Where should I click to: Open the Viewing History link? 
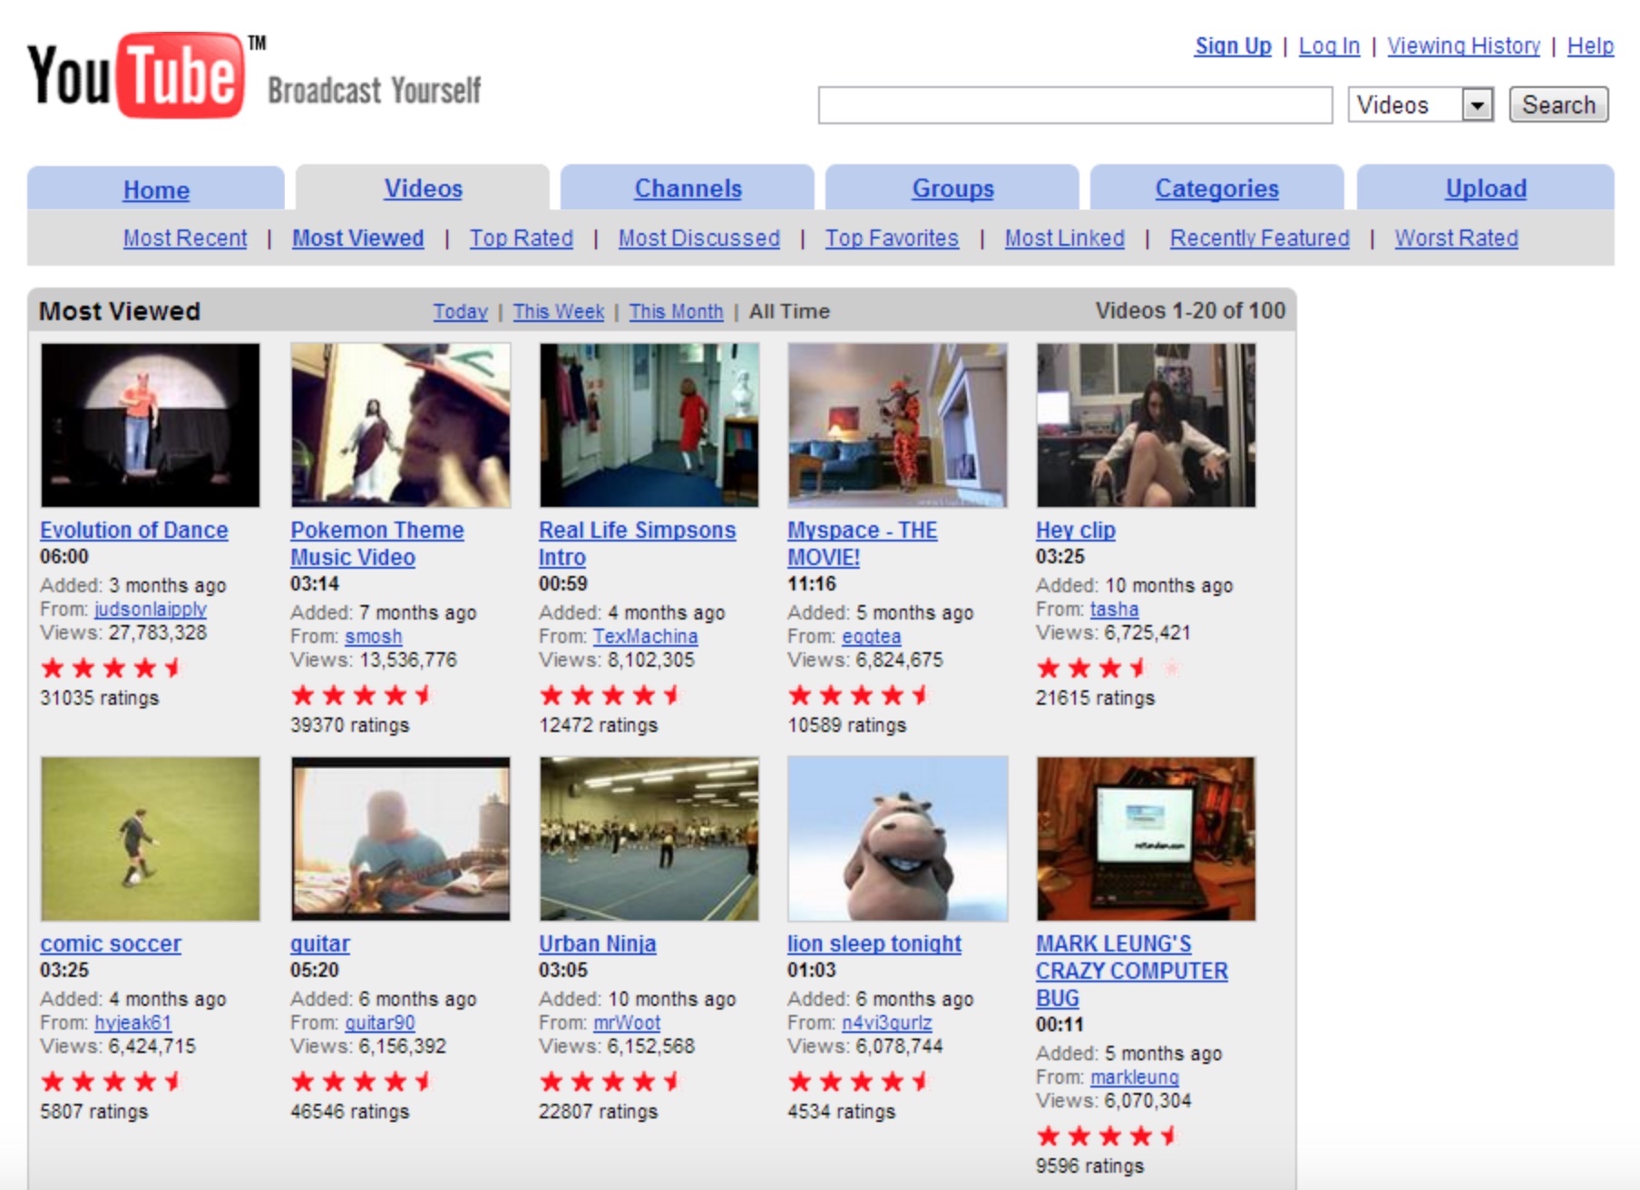coord(1463,45)
